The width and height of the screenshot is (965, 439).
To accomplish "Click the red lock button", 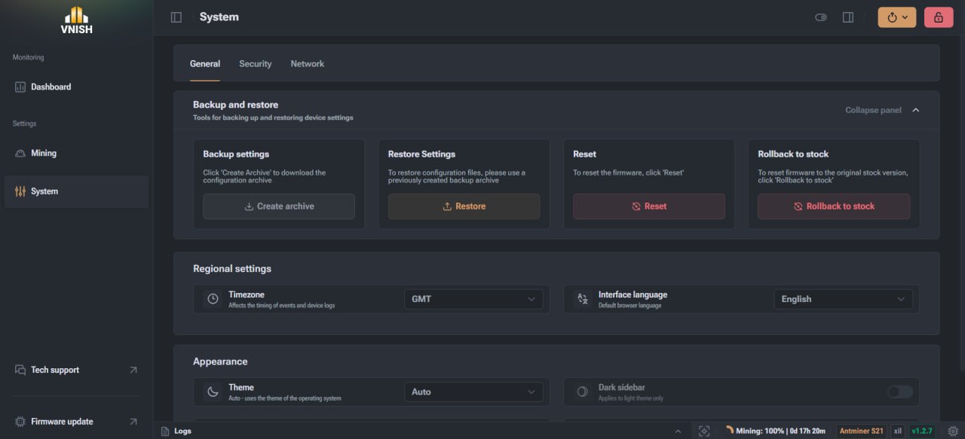I will [x=939, y=17].
